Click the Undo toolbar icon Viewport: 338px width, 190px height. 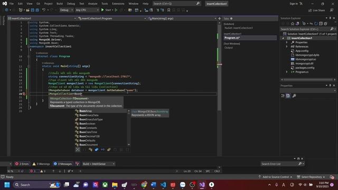(44, 10)
